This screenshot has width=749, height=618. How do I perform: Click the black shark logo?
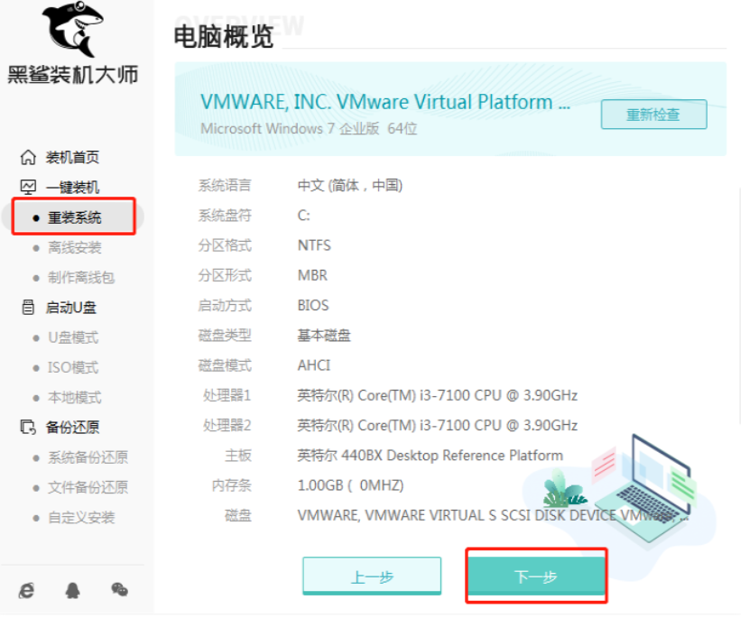[73, 29]
